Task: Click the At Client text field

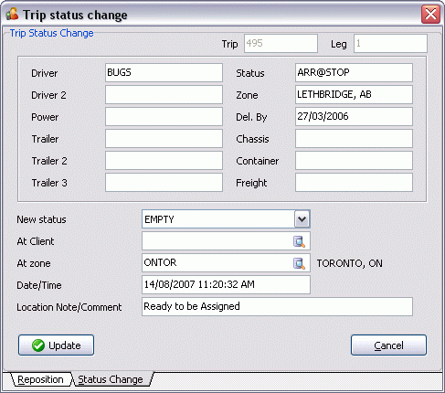Action: (x=226, y=241)
